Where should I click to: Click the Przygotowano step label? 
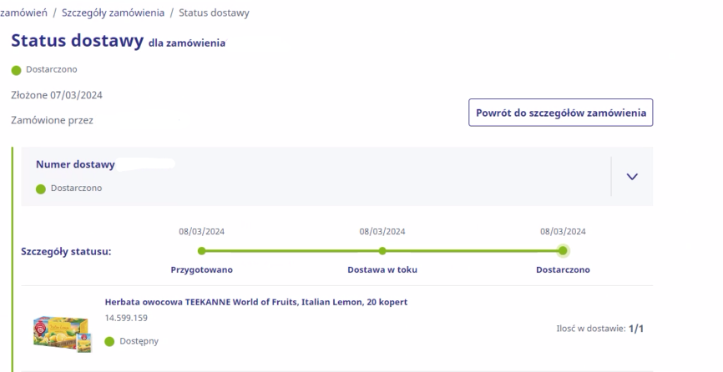click(201, 269)
